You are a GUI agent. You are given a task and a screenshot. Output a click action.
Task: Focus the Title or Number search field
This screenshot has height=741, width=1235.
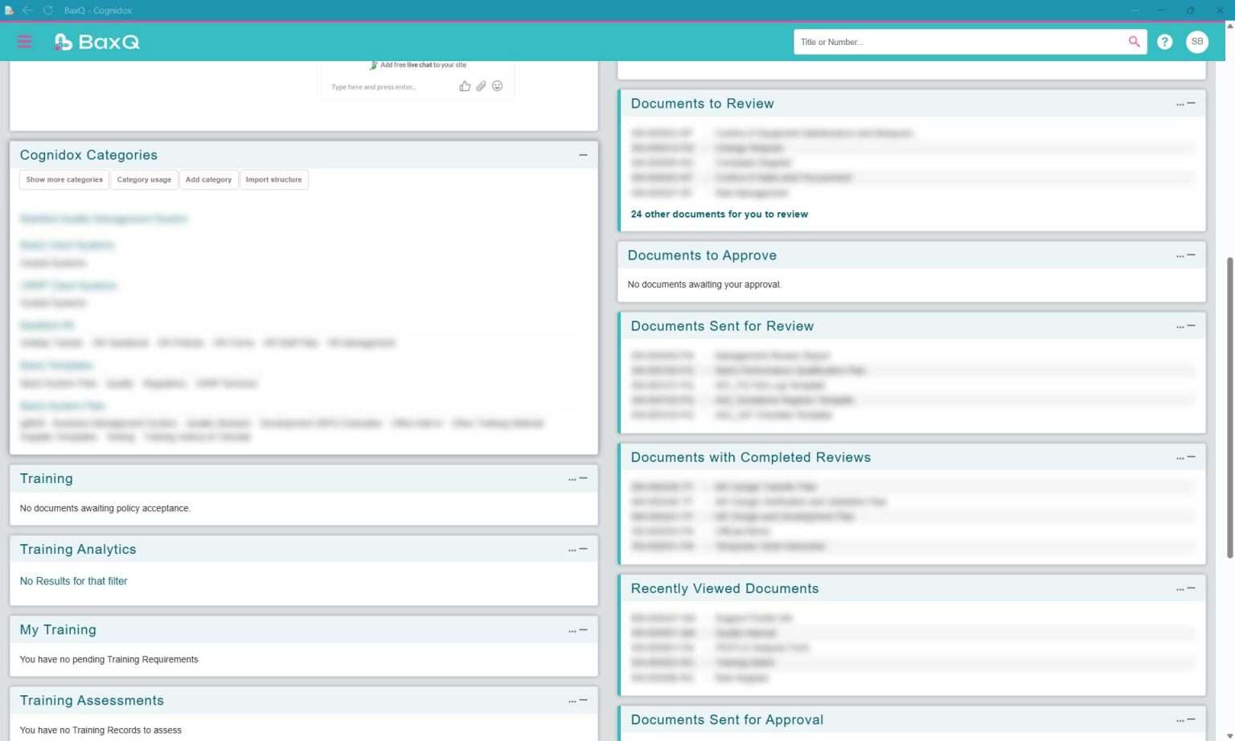point(960,42)
